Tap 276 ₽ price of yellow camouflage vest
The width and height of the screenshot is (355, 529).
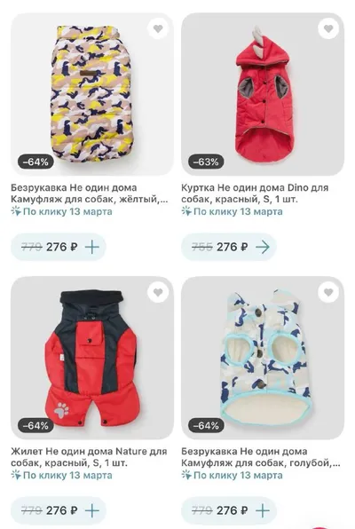62,248
